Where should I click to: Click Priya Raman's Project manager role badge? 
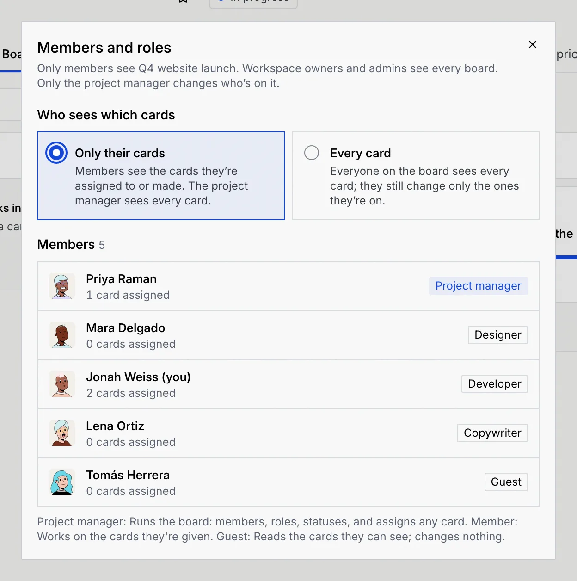479,286
